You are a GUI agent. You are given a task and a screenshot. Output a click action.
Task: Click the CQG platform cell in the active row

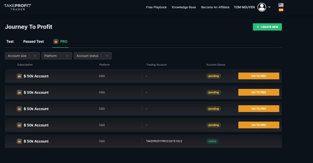[x=102, y=141]
